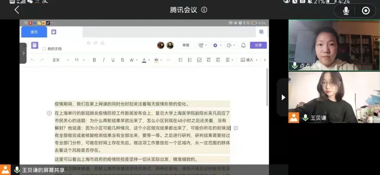Open the paragraph style 正文 dropdown
This screenshot has width=380, height=175.
coord(61,60)
